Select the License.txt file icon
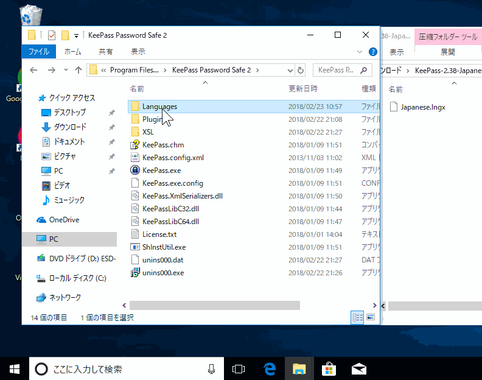Screen dimensions: 482x380 tap(135, 234)
